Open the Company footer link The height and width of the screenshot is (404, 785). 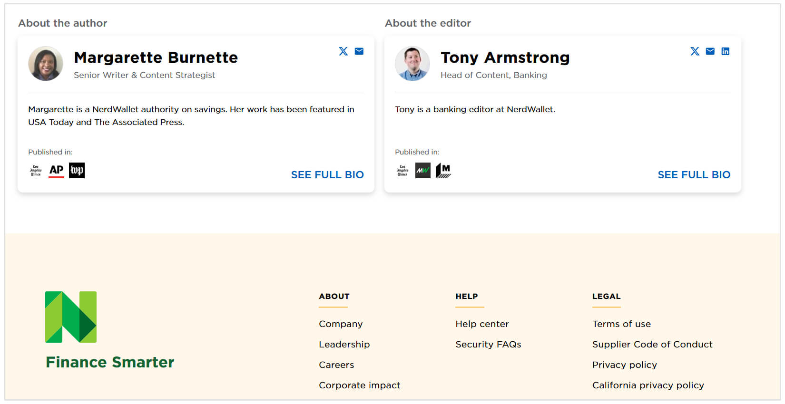tap(341, 324)
